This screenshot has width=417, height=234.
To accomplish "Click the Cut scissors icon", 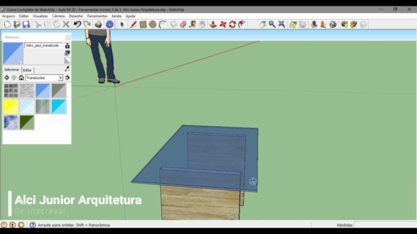I will [x=38, y=25].
